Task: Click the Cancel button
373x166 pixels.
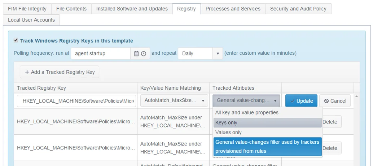Action: tap(335, 101)
